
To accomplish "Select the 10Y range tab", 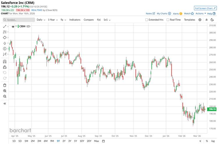I will tap(82, 141).
